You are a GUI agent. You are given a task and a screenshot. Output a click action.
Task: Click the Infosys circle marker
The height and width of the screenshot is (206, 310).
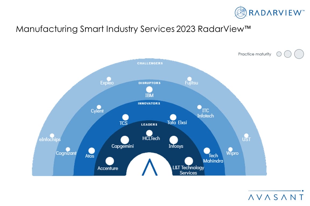[174, 140]
